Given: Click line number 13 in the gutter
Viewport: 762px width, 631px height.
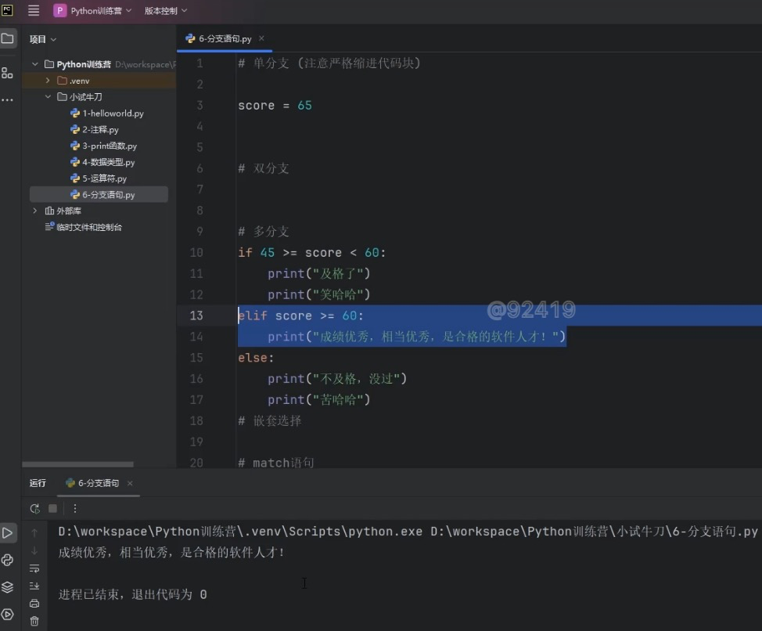Looking at the screenshot, I should click(196, 315).
